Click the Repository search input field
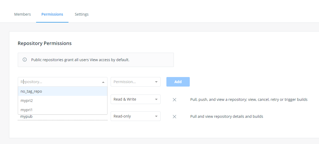 (60, 82)
